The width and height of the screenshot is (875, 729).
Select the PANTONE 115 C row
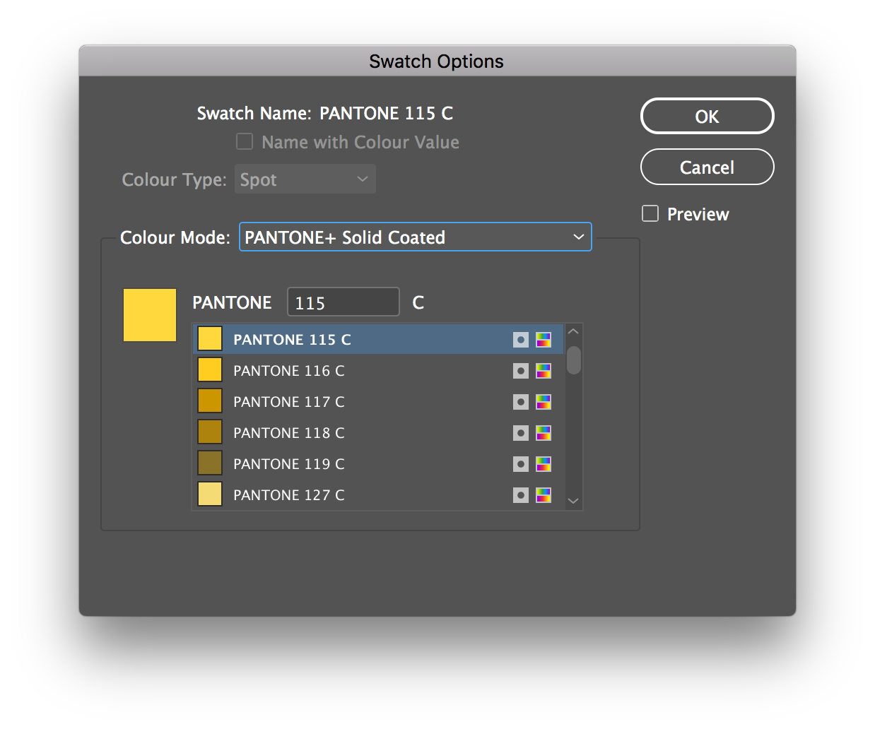click(378, 340)
